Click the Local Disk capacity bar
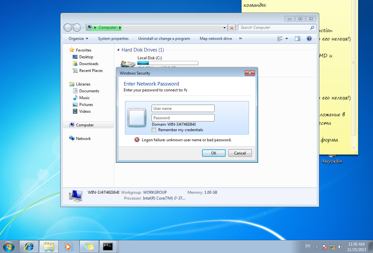The image size is (373, 253). tap(168, 63)
